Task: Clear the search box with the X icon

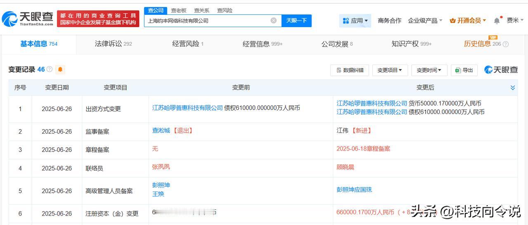Action: point(273,21)
